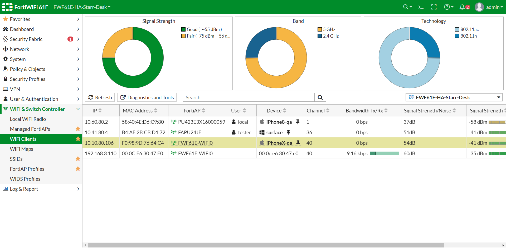Toggle Fair signal legend entry
This screenshot has width=506, height=248.
(206, 36)
